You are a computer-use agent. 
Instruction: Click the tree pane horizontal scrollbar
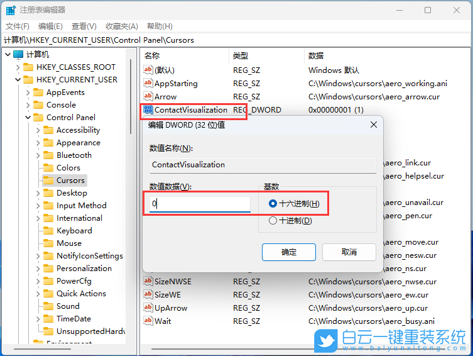tap(42, 349)
